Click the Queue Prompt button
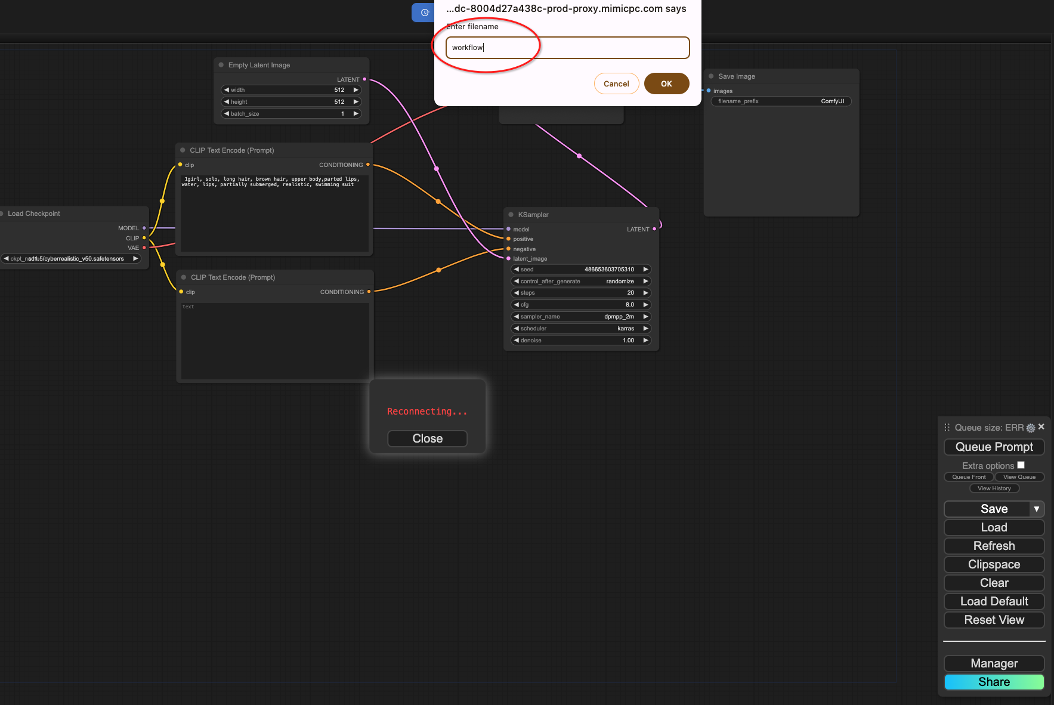The height and width of the screenshot is (705, 1054). (994, 447)
